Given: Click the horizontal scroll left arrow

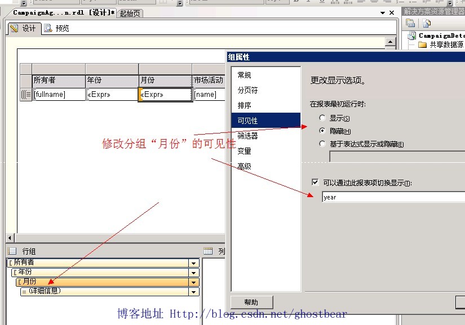Looking at the screenshot, I should (x=10, y=238).
